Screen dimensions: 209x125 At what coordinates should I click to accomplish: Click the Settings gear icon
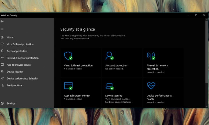(x=2, y=103)
